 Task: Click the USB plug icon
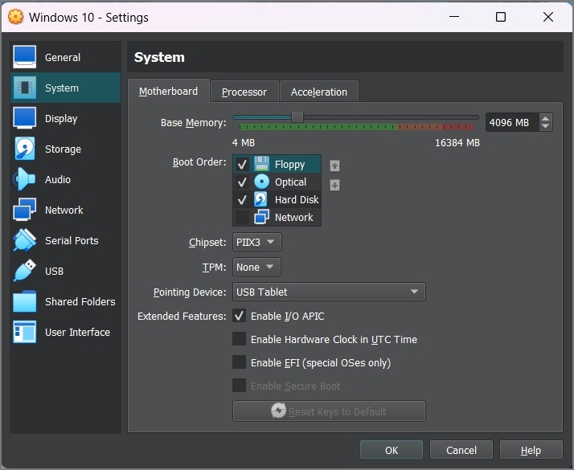(25, 271)
